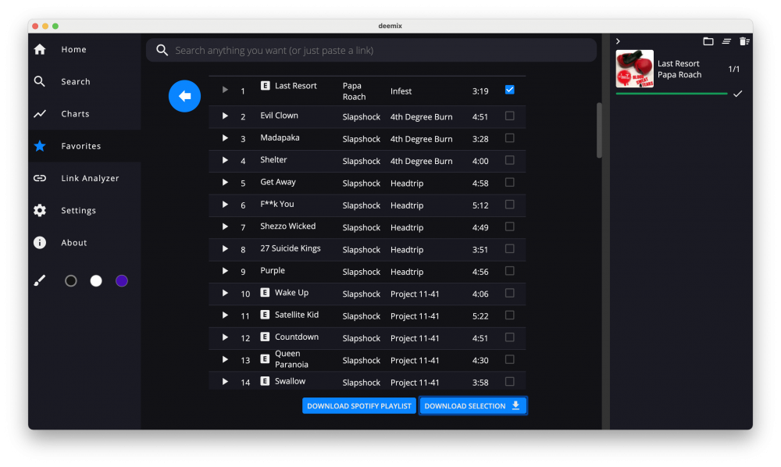Click the Link Analyzer chain icon
This screenshot has width=781, height=467.
40,178
